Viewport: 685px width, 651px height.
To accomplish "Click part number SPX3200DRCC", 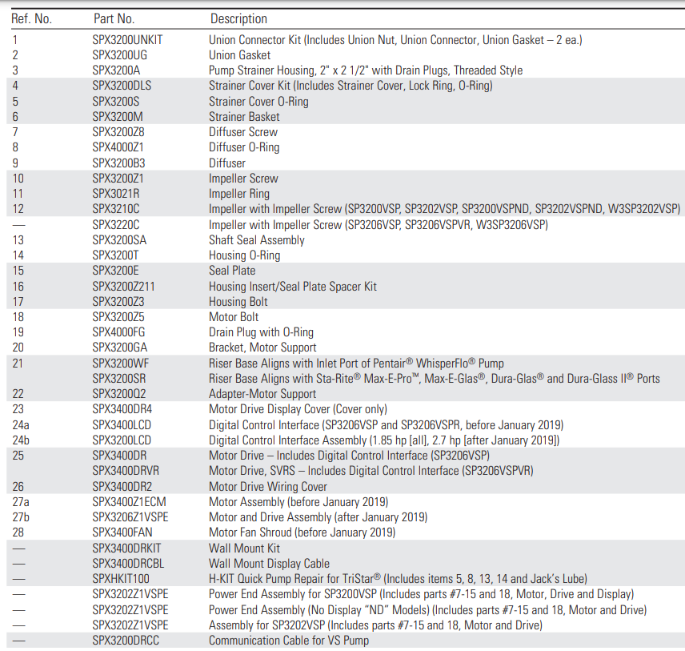I will (126, 641).
